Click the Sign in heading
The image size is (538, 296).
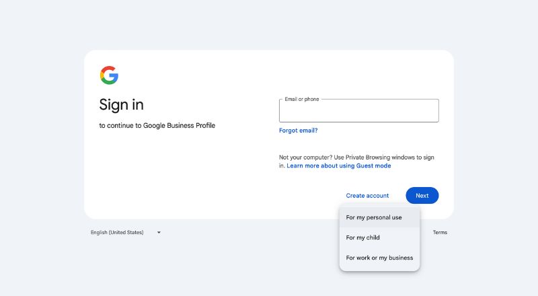click(121, 105)
